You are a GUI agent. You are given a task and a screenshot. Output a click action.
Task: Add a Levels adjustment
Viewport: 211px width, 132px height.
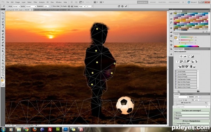(x=185, y=56)
